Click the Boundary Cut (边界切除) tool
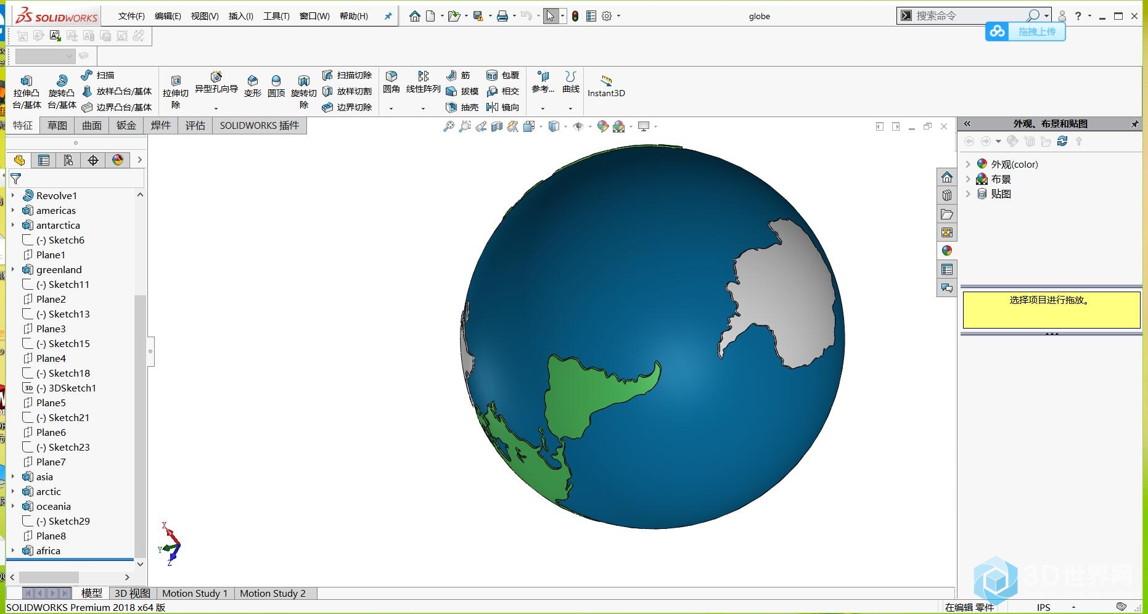This screenshot has width=1148, height=614. 347,107
